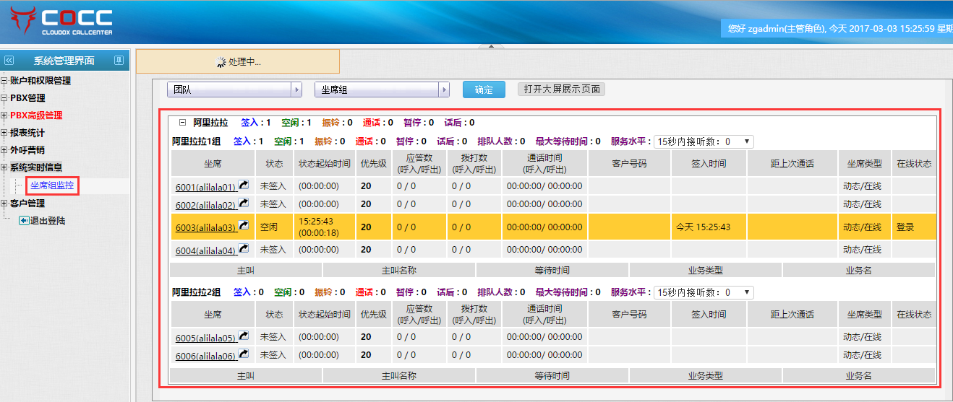
Task: Expand the PBX高级管理 tree node
Action: (x=4, y=115)
